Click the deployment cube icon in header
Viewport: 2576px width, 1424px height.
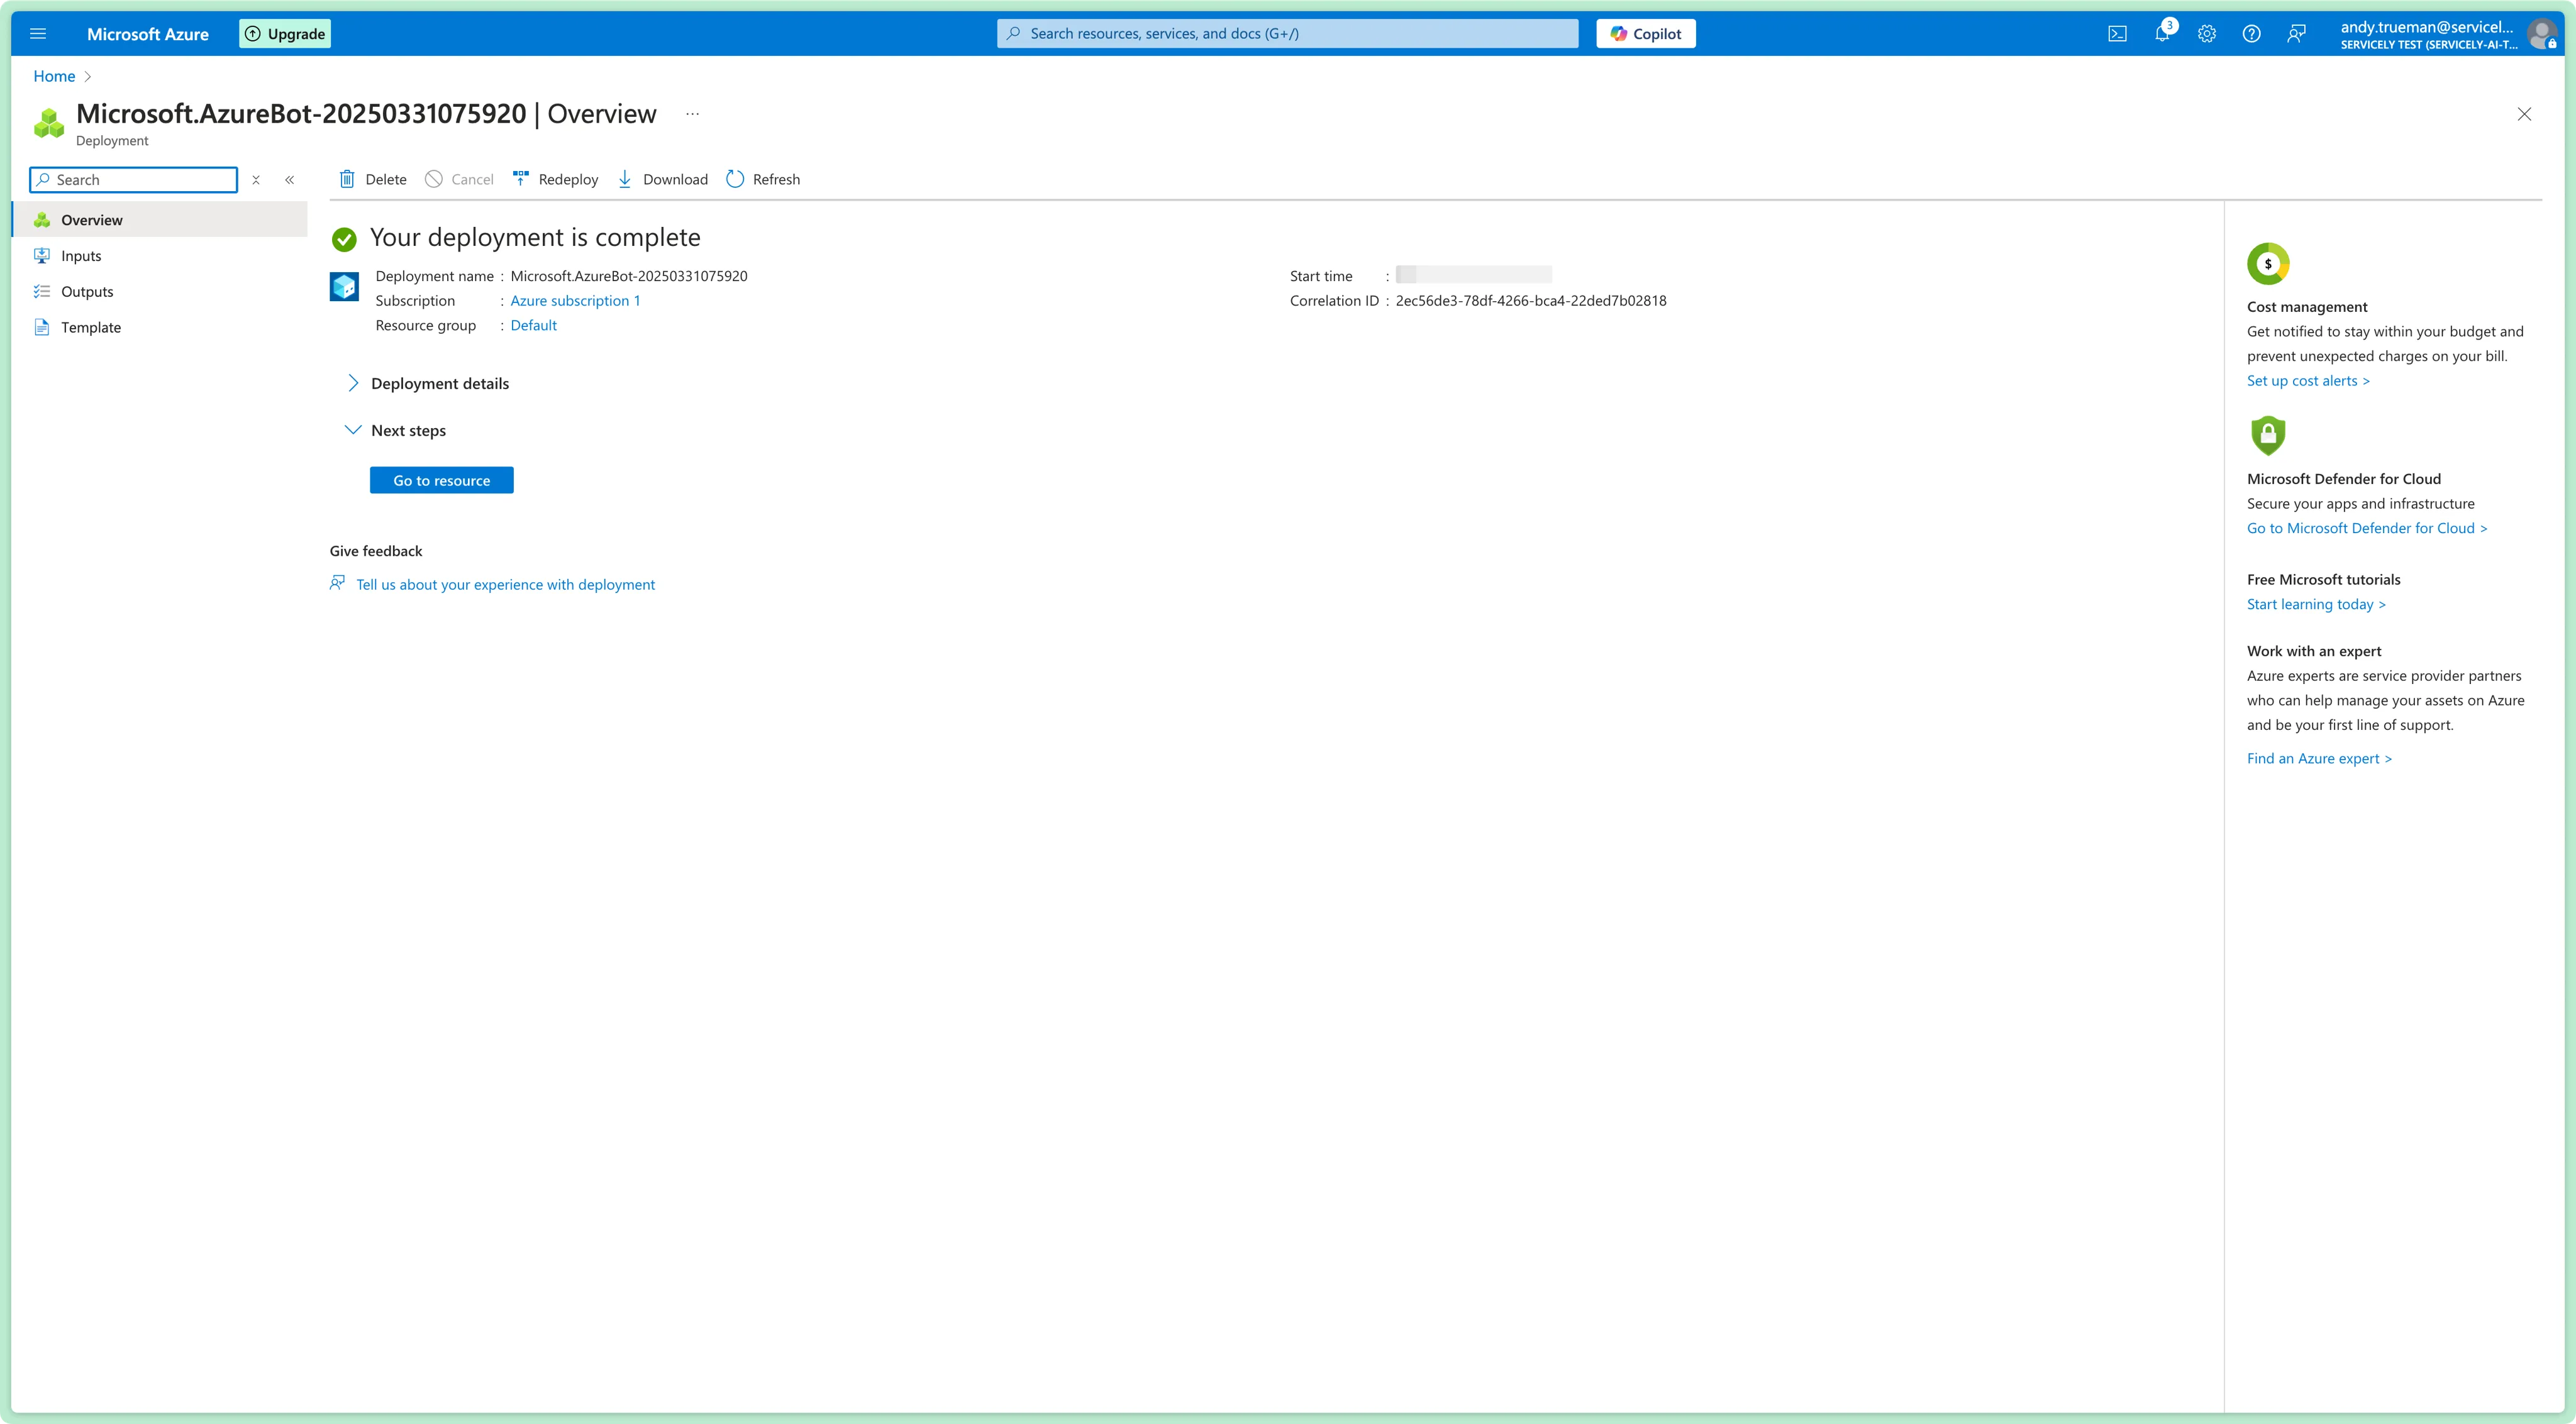point(49,123)
